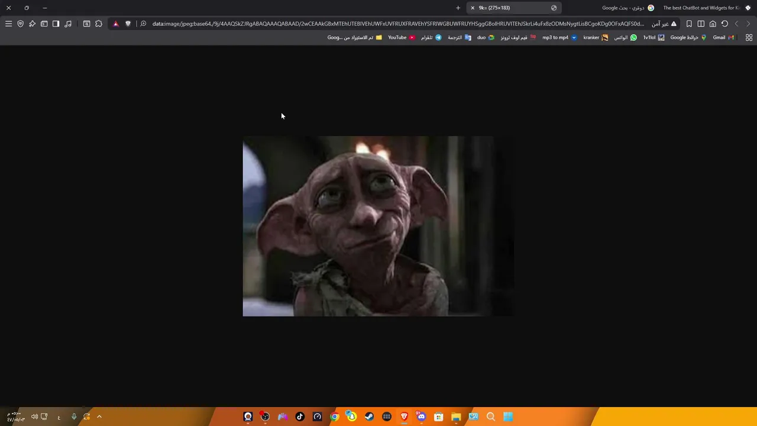Open the 'تم الاستيراد من' bookmarks folder
757x426 pixels.
[355, 37]
